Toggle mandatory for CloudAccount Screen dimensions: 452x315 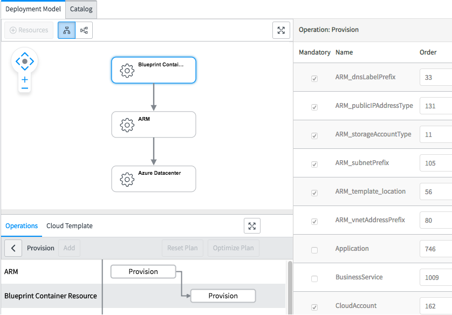(x=314, y=307)
